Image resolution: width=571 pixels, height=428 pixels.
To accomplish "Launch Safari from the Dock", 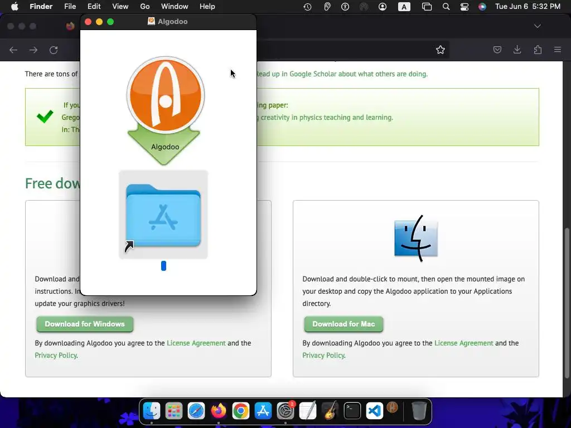I will point(196,411).
